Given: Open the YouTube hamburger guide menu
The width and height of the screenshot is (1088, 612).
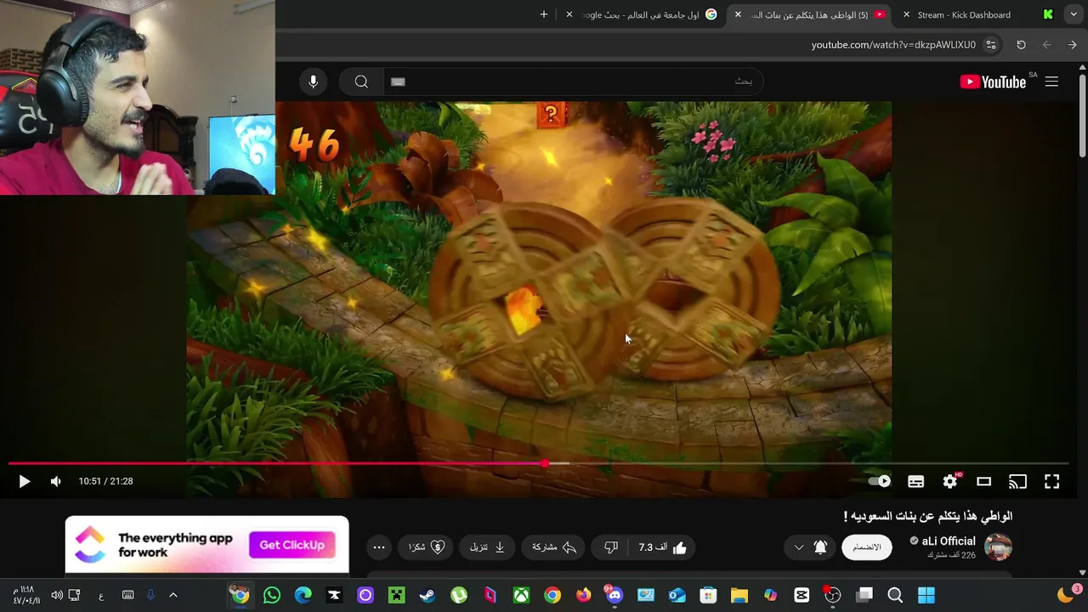Looking at the screenshot, I should (x=1051, y=82).
